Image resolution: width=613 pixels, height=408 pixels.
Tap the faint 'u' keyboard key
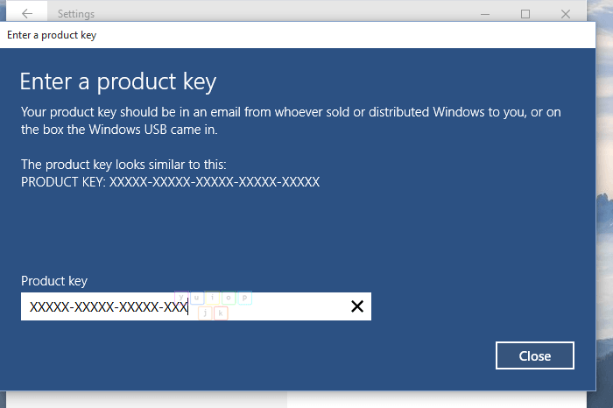click(x=197, y=298)
